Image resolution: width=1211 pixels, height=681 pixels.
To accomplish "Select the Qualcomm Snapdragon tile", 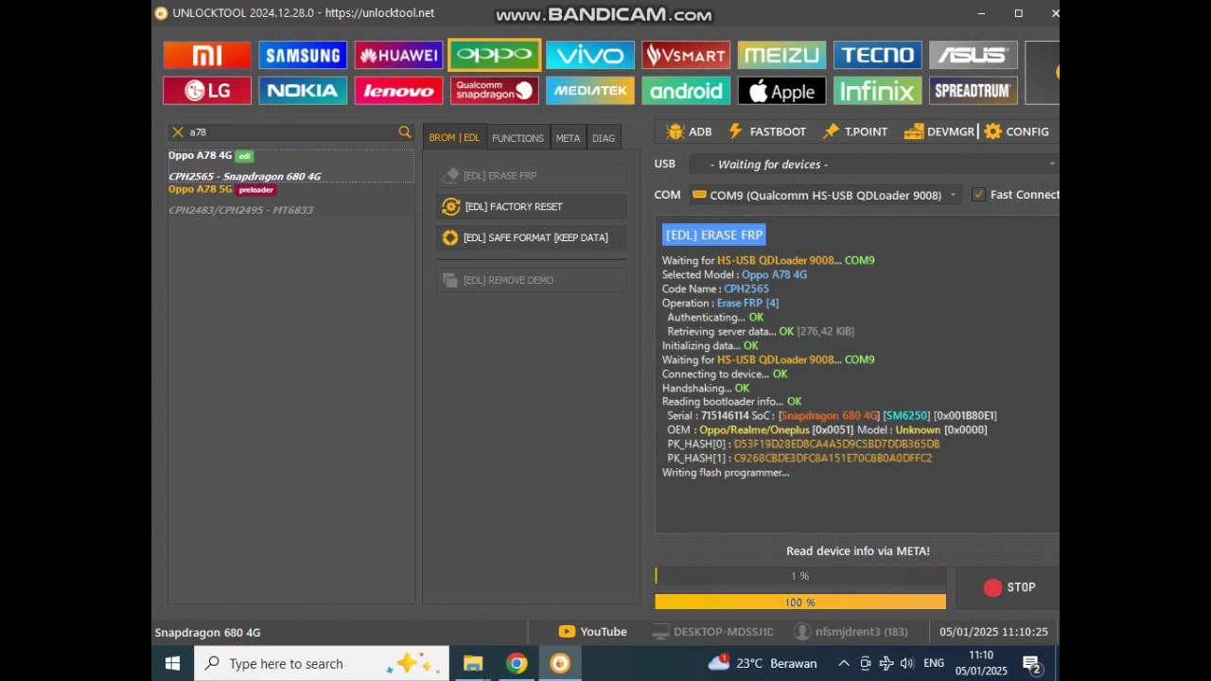I will pyautogui.click(x=495, y=91).
